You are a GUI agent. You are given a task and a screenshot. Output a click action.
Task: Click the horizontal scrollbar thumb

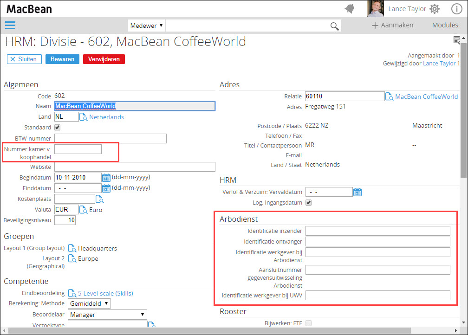(209, 330)
